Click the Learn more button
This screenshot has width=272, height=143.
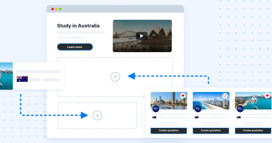click(75, 47)
